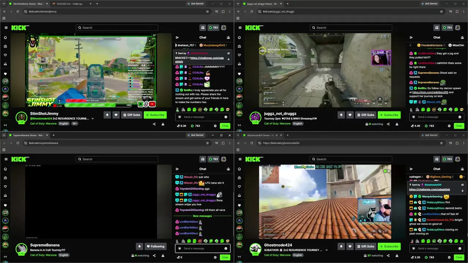Click Kick logo in SupremeBanana window
Image resolution: width=468 pixels, height=263 pixels.
pyautogui.click(x=20, y=159)
